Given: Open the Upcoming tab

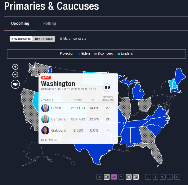Looking at the screenshot, I should pyautogui.click(x=20, y=23).
